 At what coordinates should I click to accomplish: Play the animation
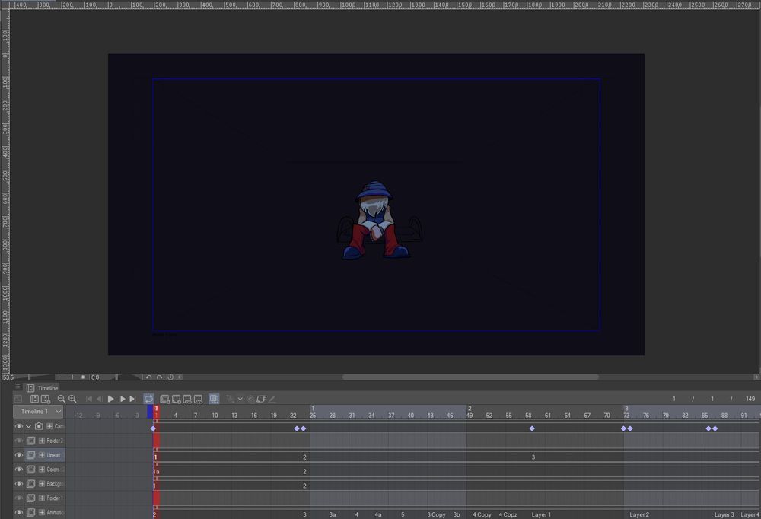click(110, 399)
